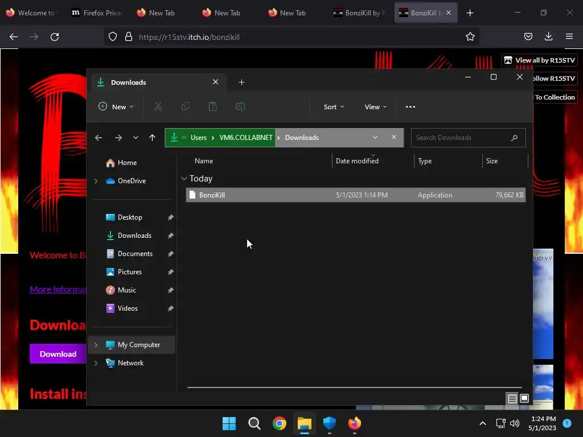Launch Google Chrome from taskbar
Viewport: 583px width, 437px height.
tap(279, 423)
